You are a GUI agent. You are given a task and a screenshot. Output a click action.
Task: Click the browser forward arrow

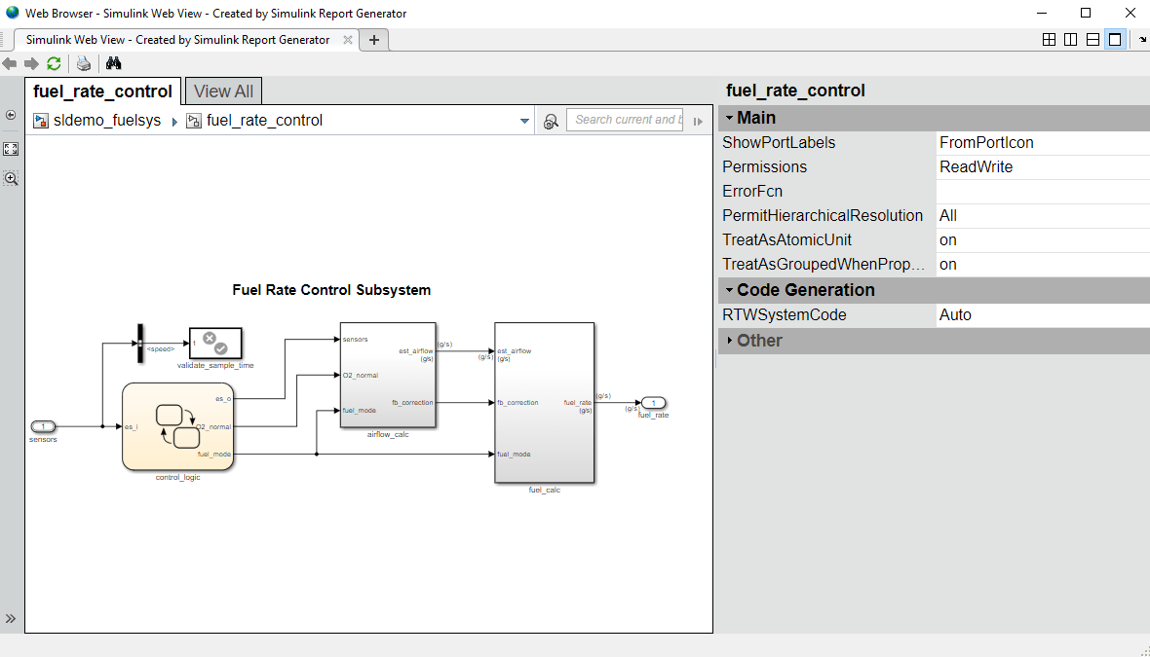click(x=31, y=63)
